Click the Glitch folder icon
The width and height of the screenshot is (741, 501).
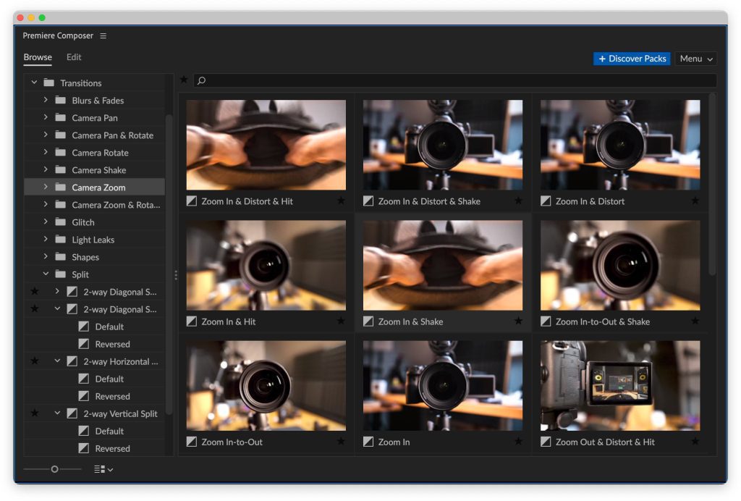(60, 222)
